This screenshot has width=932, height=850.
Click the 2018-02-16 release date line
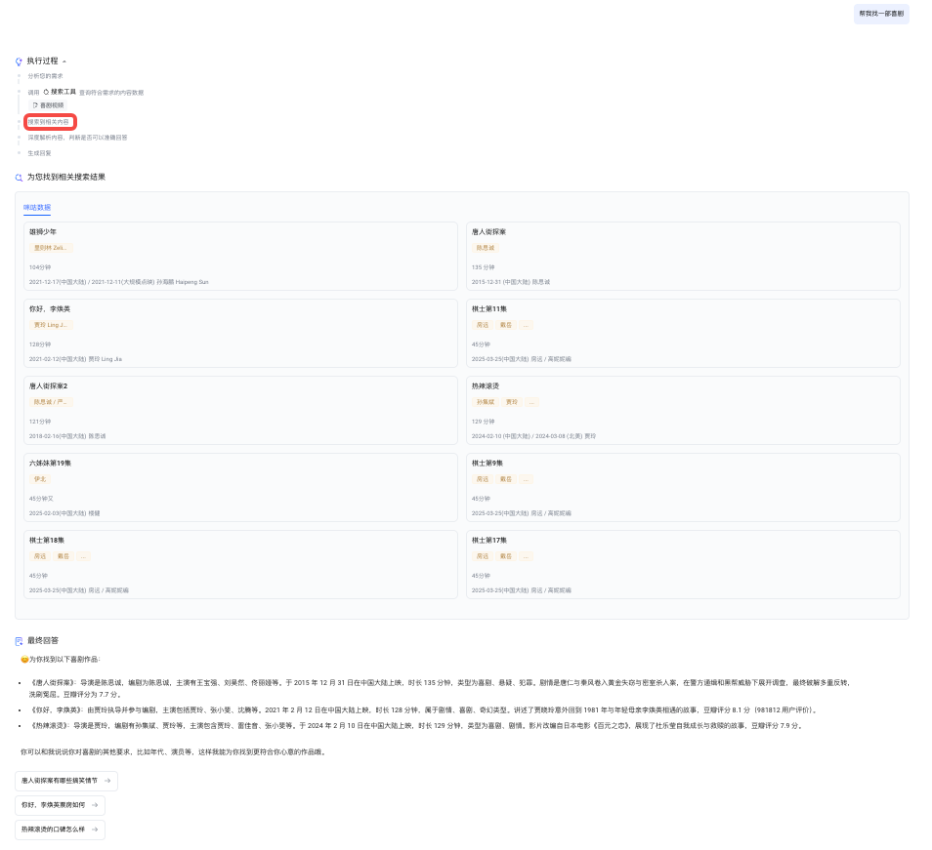point(67,436)
